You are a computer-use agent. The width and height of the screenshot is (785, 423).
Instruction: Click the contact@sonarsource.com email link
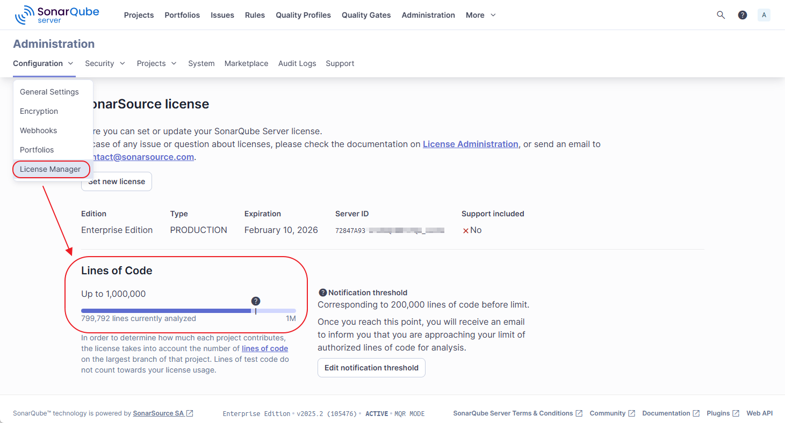[142, 157]
